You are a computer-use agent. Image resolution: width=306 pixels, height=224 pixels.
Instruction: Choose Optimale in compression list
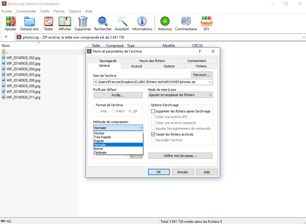tap(100, 152)
